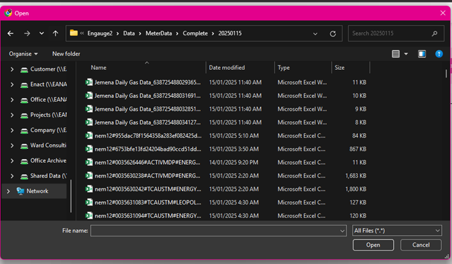Toggle the preview pane icon
The height and width of the screenshot is (264, 452).
pyautogui.click(x=422, y=54)
